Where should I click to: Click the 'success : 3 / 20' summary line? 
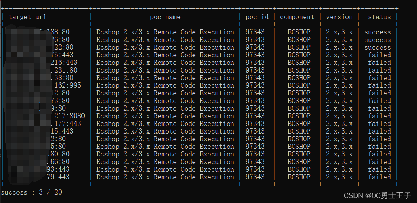(31, 192)
